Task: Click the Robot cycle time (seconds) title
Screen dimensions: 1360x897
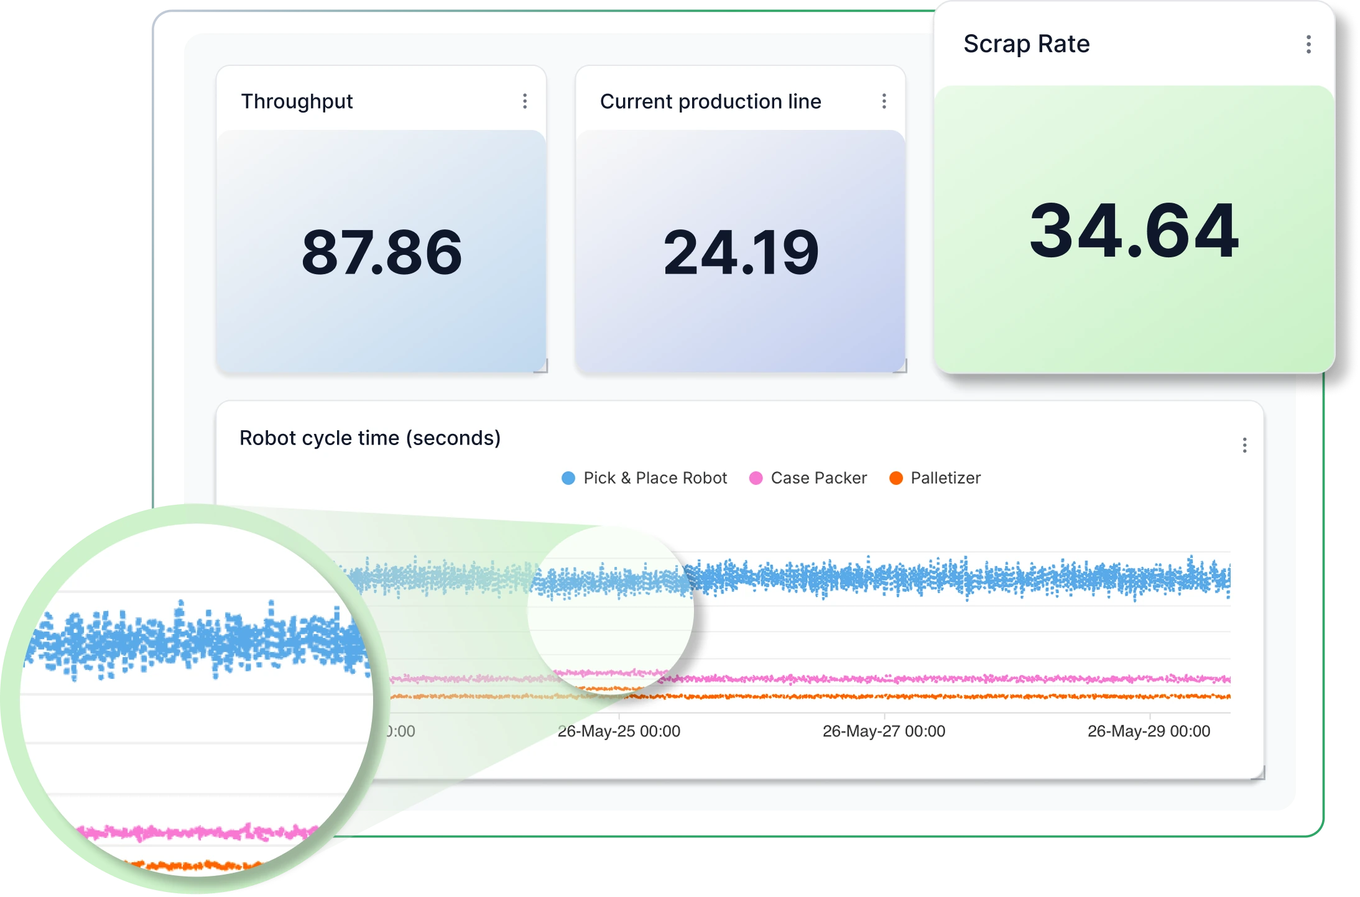Action: click(370, 438)
